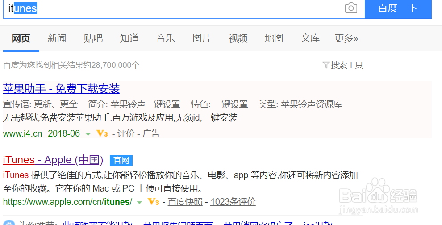
Task: Click the blue 官网 badge
Action: [x=121, y=160]
